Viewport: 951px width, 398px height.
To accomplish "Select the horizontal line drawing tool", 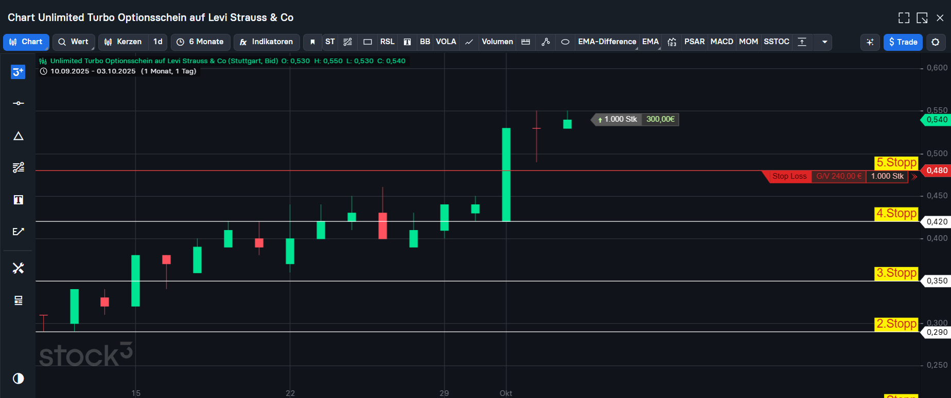I will click(x=19, y=103).
